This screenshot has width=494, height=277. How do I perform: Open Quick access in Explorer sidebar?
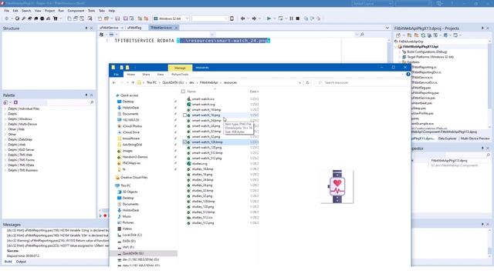point(129,95)
